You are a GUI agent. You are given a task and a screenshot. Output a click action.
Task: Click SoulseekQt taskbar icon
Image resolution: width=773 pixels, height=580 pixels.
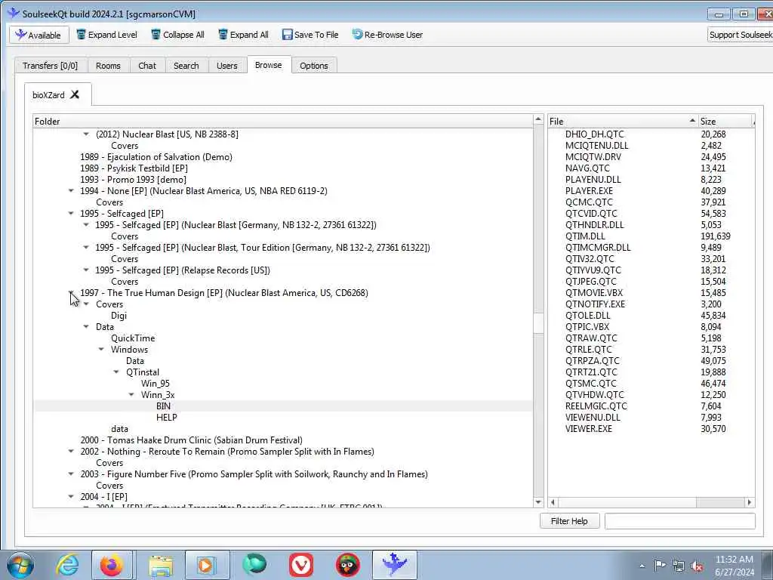394,565
